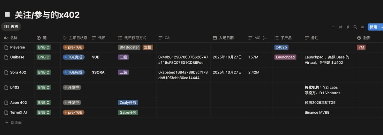Screen dimensions: 383x135
Task: Click the pre-TGE status tag for Pieverse
Action: pyautogui.click(x=73, y=47)
